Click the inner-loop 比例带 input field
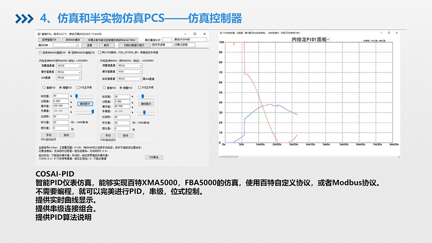This screenshot has width=432, height=243. pyautogui.click(x=61, y=116)
